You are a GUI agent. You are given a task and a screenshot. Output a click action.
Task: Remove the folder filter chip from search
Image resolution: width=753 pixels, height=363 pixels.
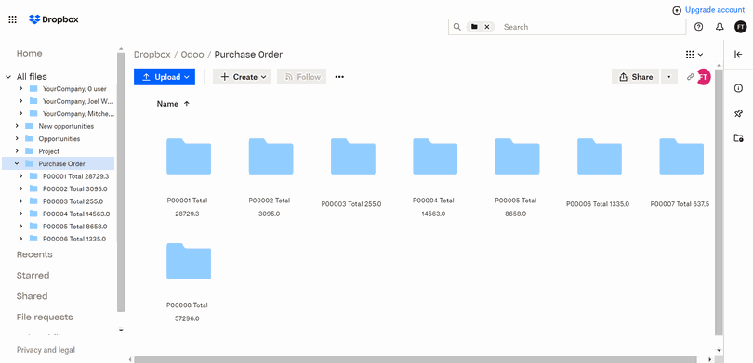click(487, 27)
